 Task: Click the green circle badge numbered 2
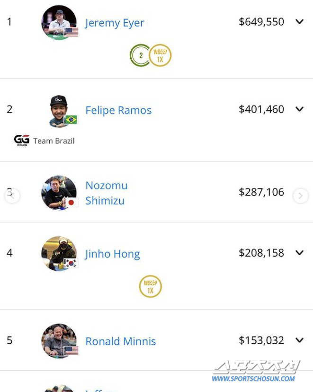tap(141, 55)
